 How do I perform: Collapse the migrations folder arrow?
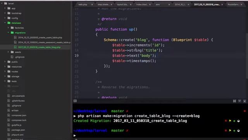8,33
